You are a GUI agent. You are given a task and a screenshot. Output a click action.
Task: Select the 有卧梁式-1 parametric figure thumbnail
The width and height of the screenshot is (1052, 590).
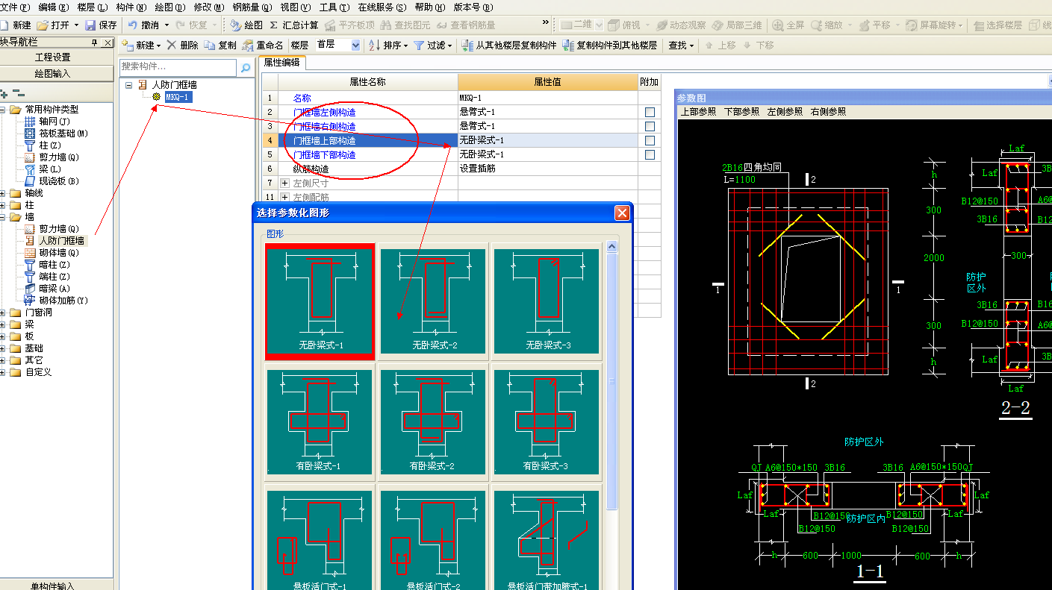[x=320, y=422]
